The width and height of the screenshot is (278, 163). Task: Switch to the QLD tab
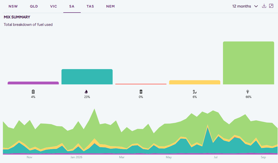click(34, 6)
